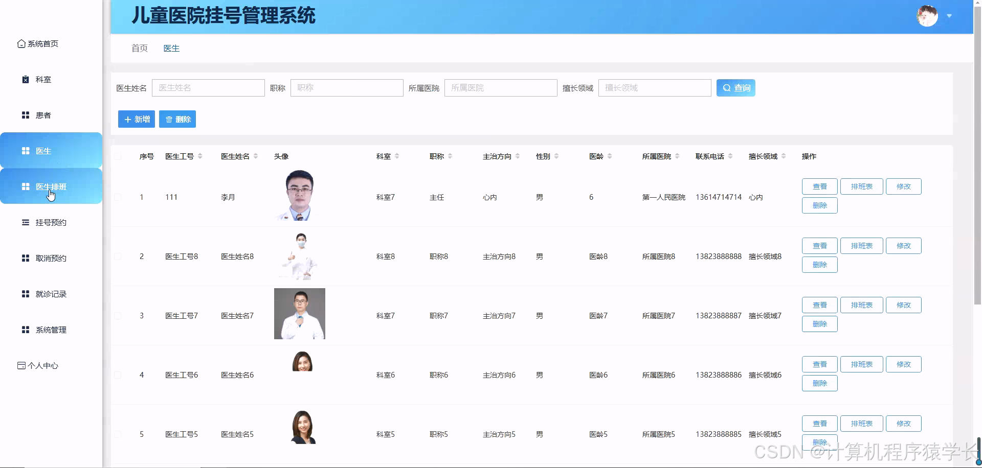
Task: Open 排班表 for doctor 李月
Action: (861, 186)
